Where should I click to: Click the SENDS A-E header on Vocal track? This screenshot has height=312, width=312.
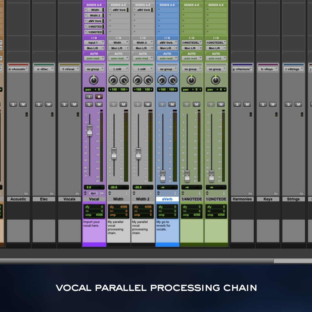coord(94,5)
